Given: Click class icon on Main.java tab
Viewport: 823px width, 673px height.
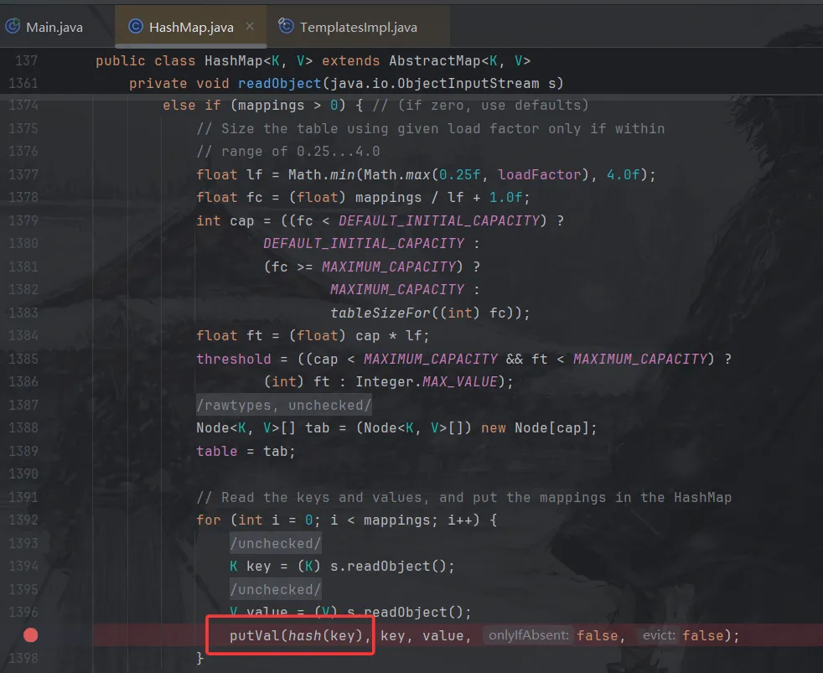Looking at the screenshot, I should point(13,26).
